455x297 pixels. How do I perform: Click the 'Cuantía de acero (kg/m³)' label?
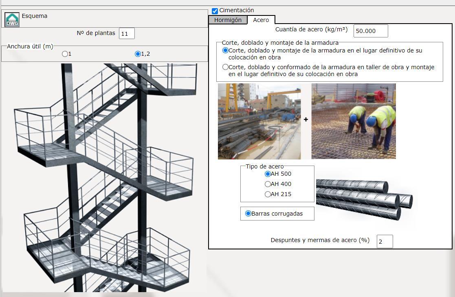[311, 30]
